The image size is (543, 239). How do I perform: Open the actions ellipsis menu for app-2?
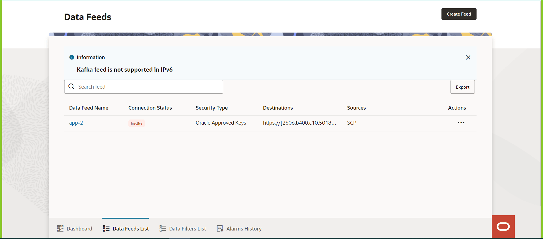click(461, 123)
